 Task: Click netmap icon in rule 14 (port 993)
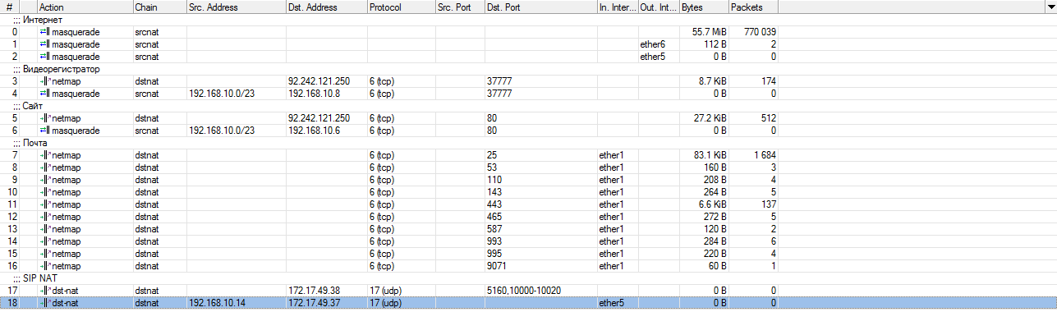point(46,241)
